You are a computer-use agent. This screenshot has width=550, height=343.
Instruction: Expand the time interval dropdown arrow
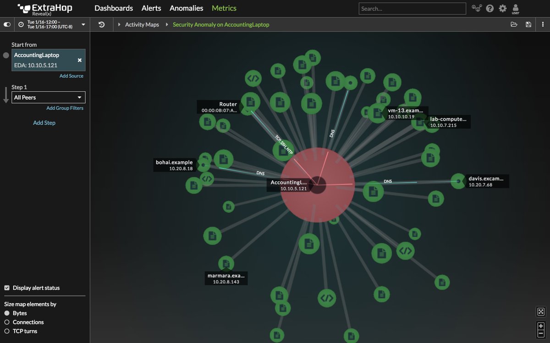tap(83, 25)
